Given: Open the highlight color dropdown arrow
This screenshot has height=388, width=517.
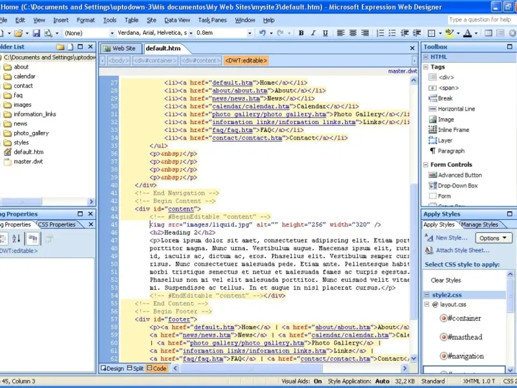Looking at the screenshot, I should point(458,33).
